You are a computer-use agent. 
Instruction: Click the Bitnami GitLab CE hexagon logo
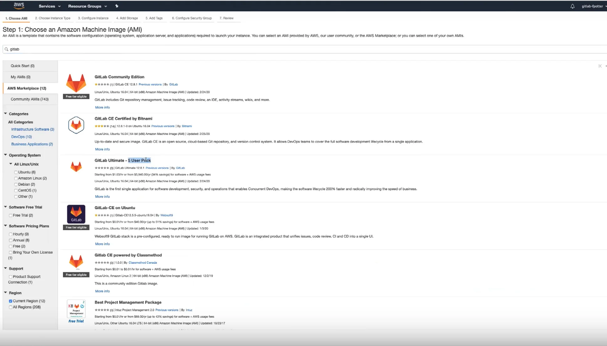pos(76,125)
